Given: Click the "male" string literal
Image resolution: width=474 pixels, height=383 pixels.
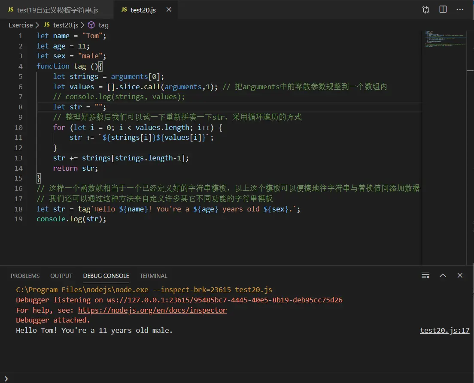Looking at the screenshot, I should (90, 56).
